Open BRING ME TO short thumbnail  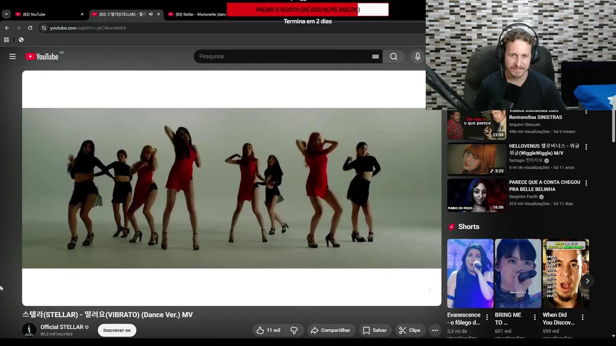(x=518, y=273)
